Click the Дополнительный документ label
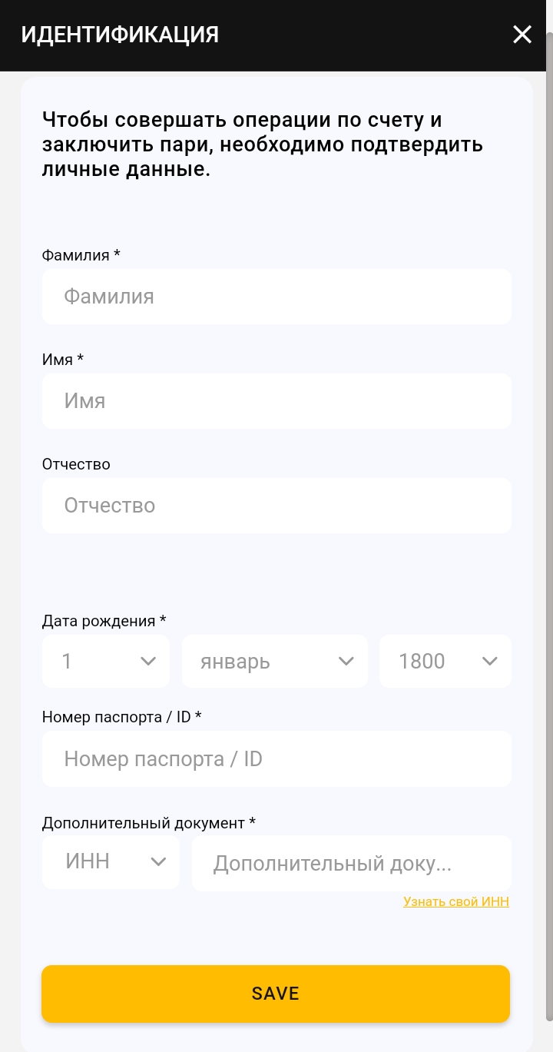This screenshot has width=553, height=1052. click(148, 823)
